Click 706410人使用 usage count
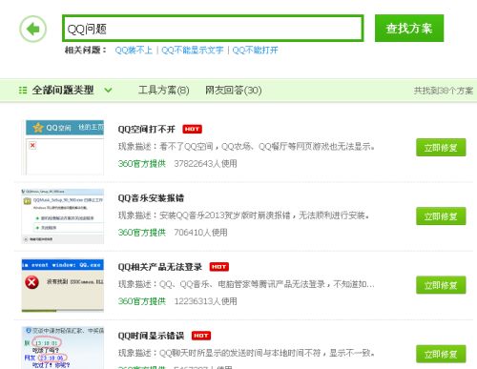The width and height of the screenshot is (477, 369). 200,233
